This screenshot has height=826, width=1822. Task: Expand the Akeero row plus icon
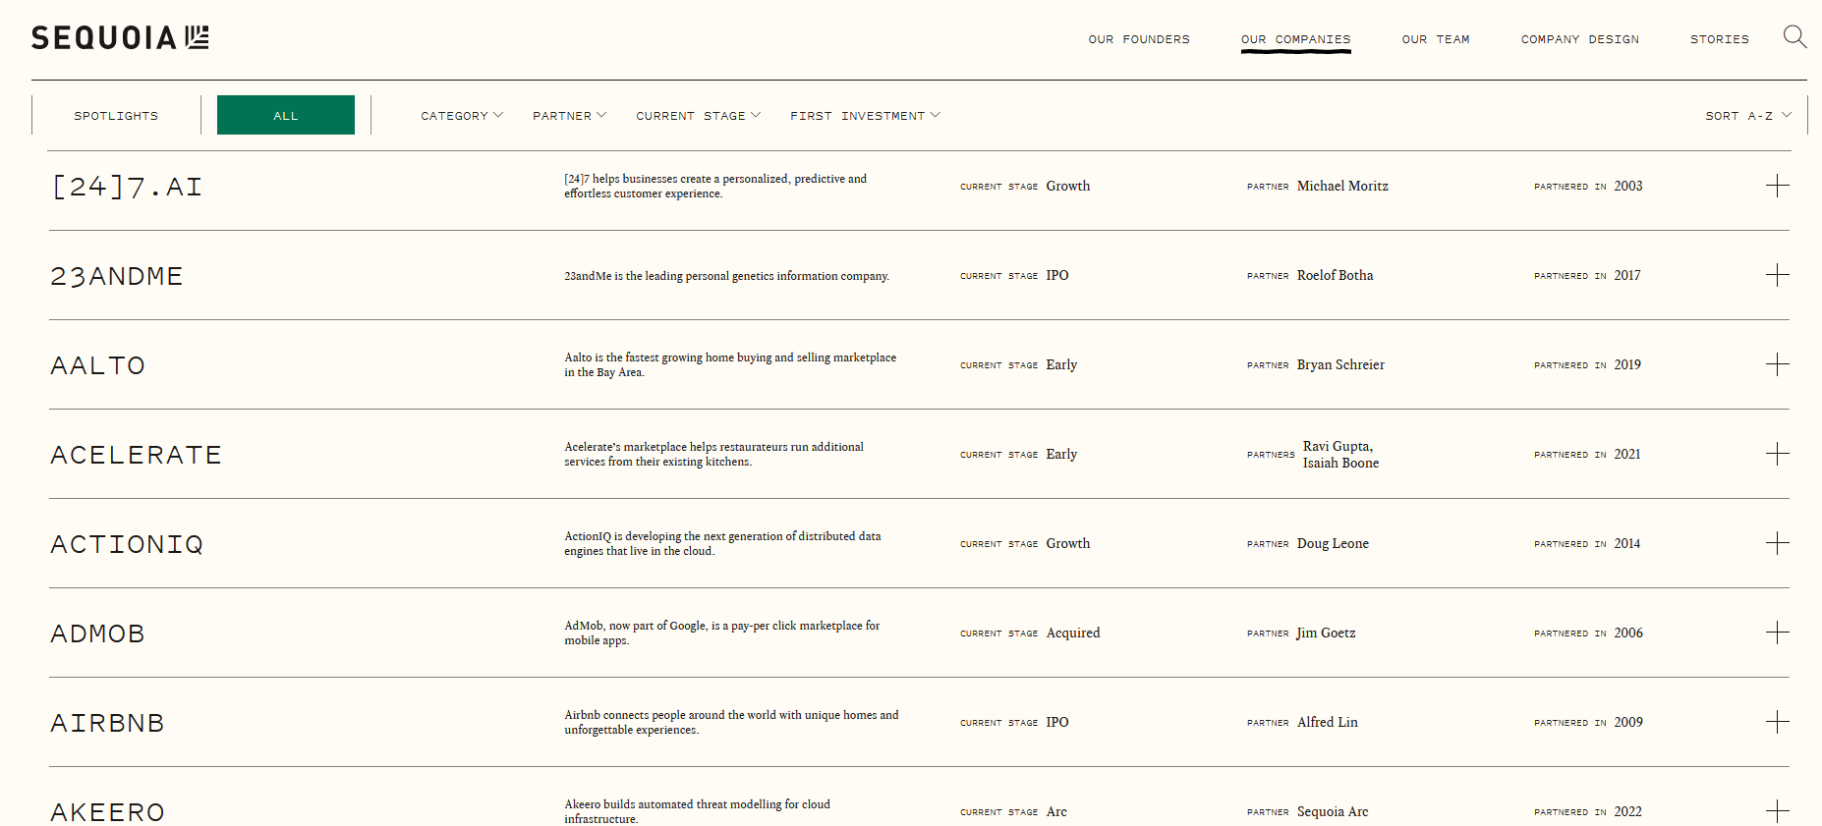[x=1777, y=811]
